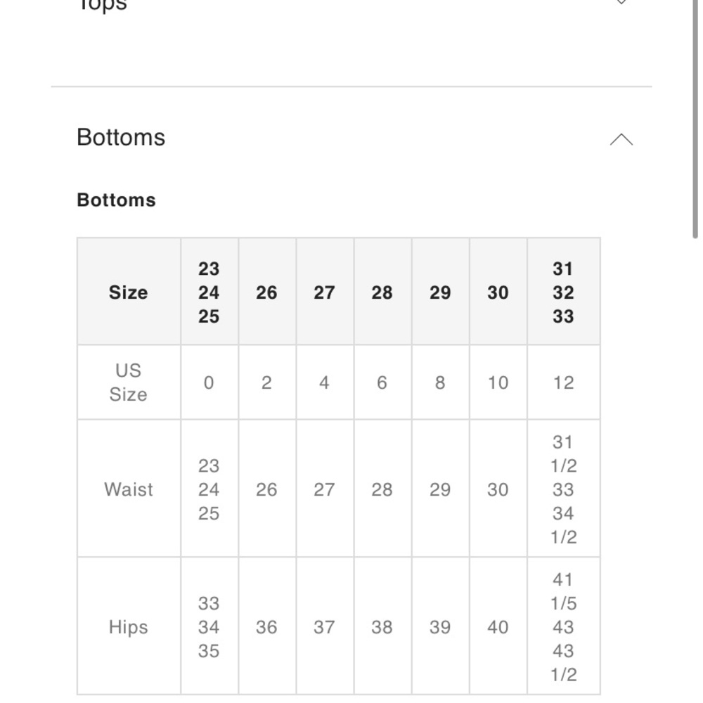Select hips value 40 cell
Screen dimensions: 703x703
(498, 626)
